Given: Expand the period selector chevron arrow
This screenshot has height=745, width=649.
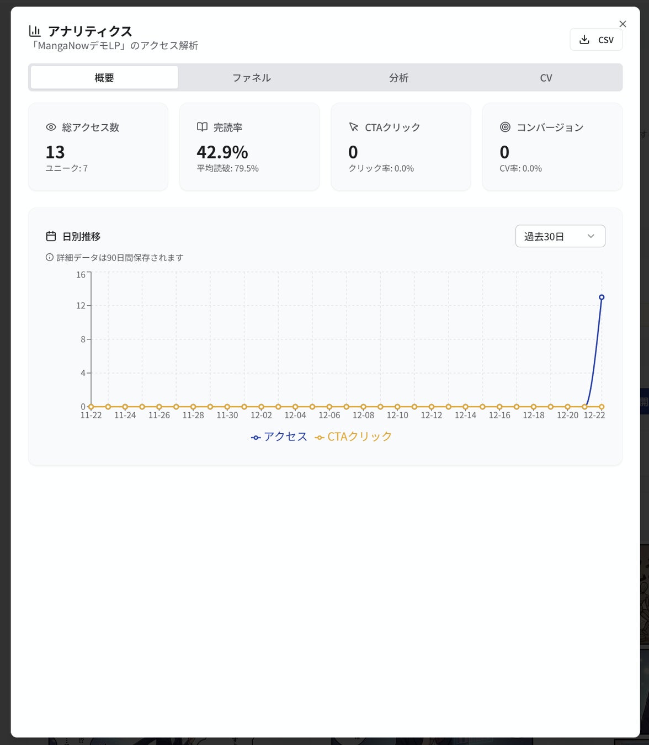Looking at the screenshot, I should [x=591, y=236].
